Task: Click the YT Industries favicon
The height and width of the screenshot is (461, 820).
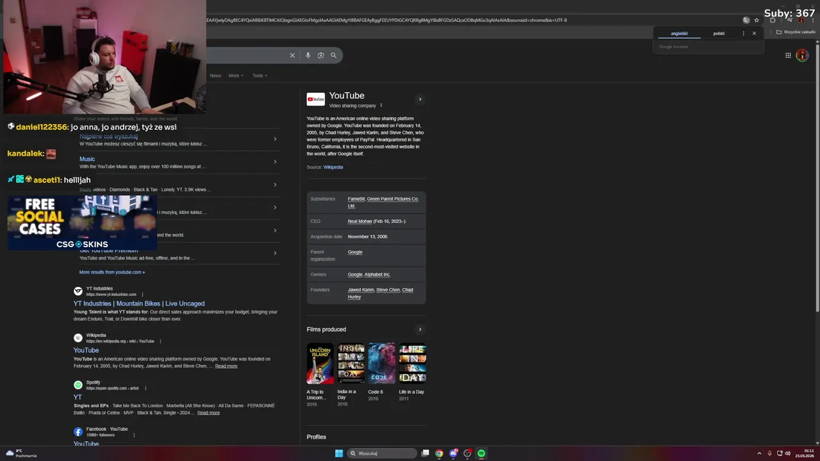Action: [78, 291]
